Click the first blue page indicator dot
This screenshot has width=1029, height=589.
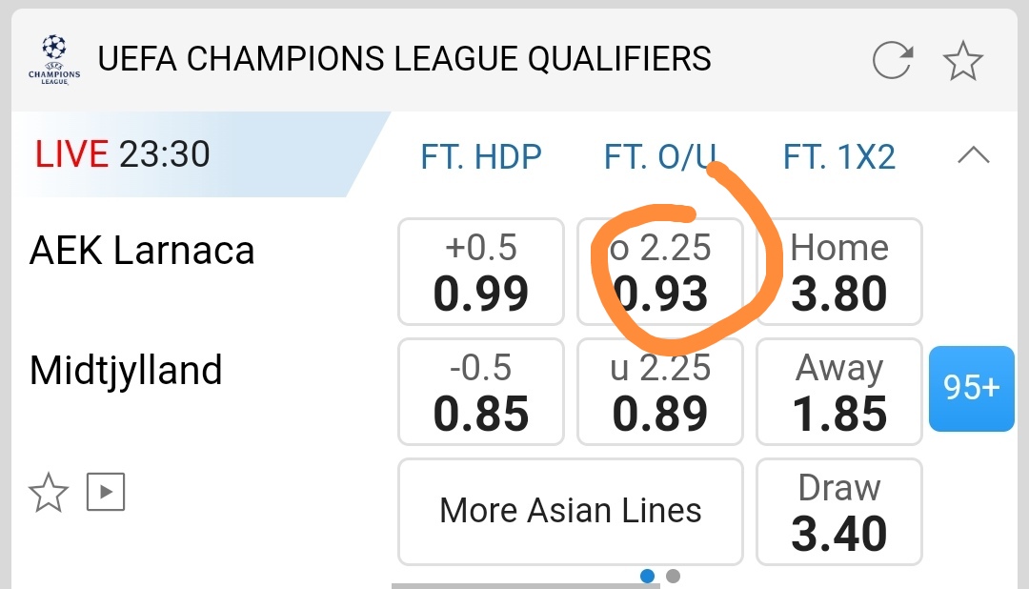point(648,576)
